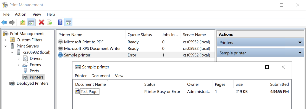Open the Action menu
Viewport: 306px width, 109px height.
pyautogui.click(x=20, y=14)
